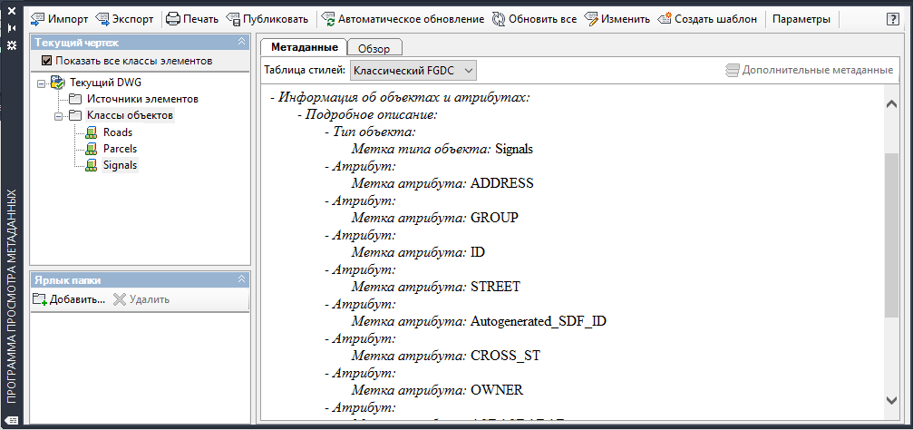Click the palette bottom menu icon
This screenshot has height=430, width=913.
pyautogui.click(x=14, y=421)
